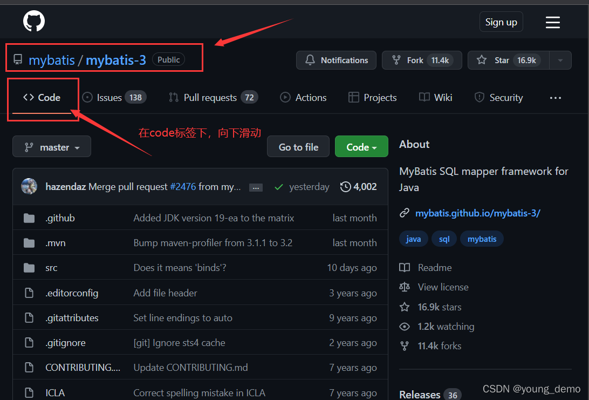
Task: Open the green Code dropdown
Action: click(x=361, y=146)
